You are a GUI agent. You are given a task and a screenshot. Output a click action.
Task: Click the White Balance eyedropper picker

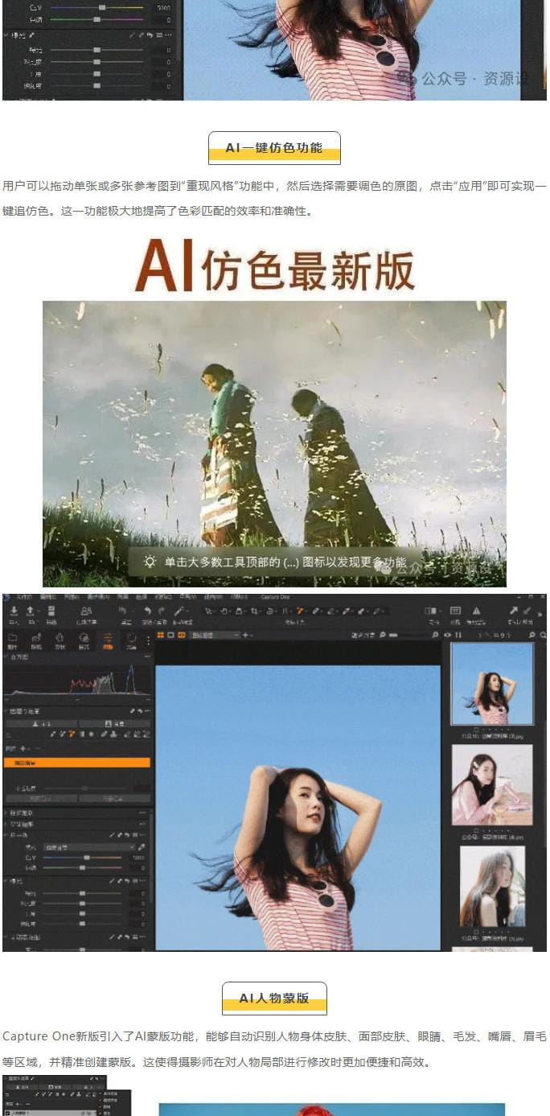[x=142, y=847]
